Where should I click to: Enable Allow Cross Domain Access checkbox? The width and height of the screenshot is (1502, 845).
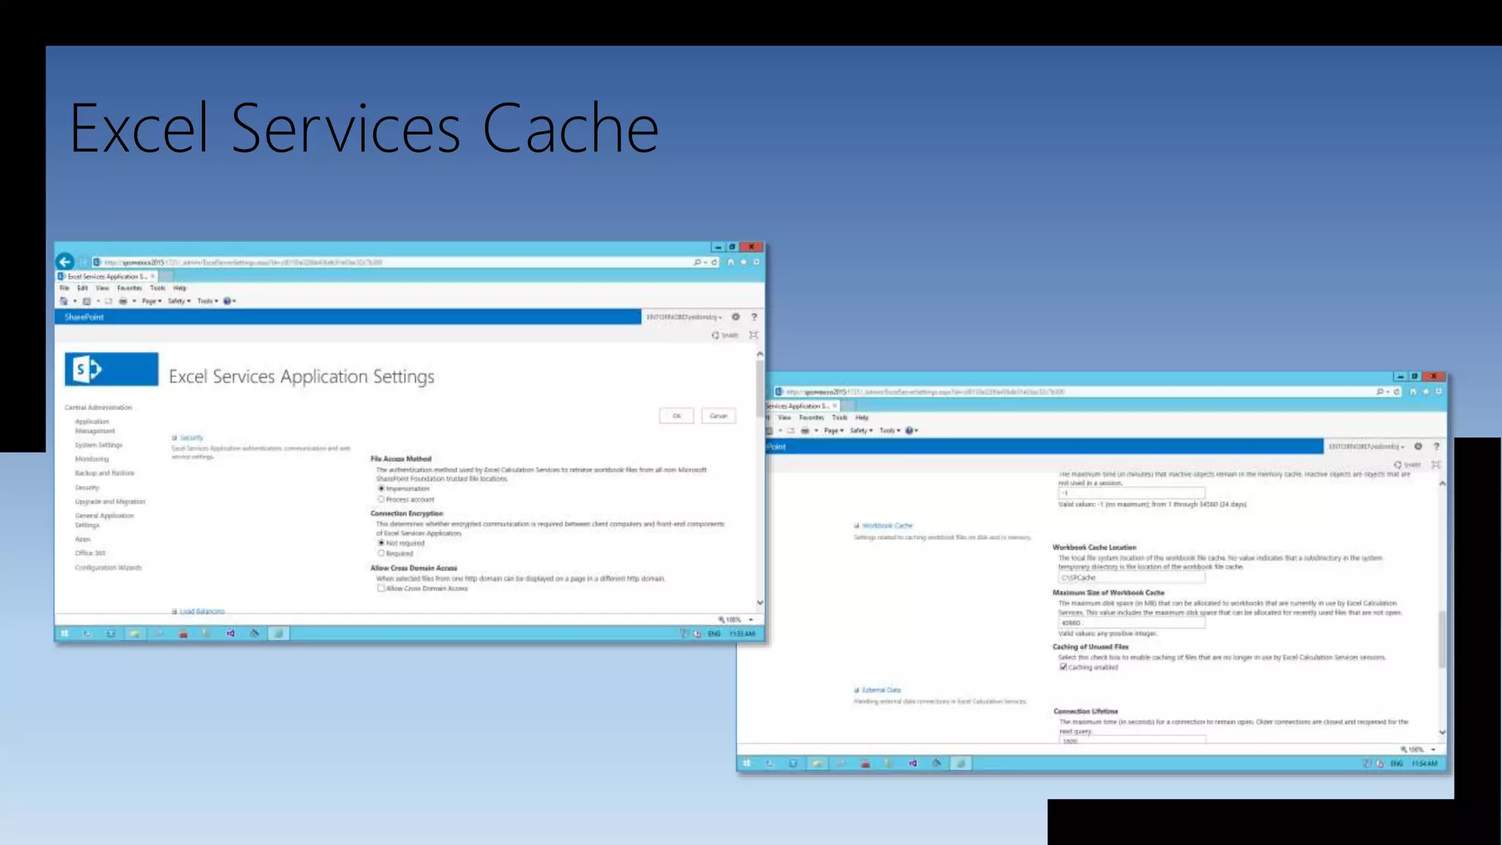coord(381,588)
